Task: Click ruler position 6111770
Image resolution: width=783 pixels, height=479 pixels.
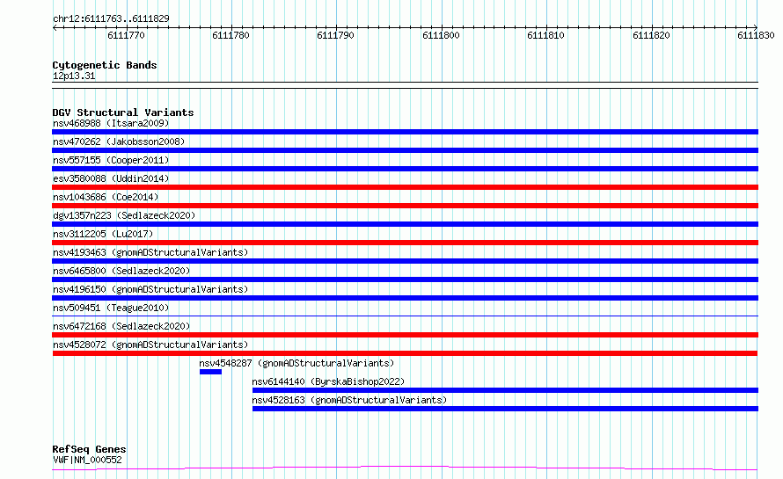Action: [126, 35]
